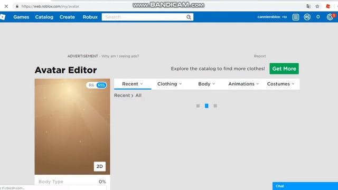This screenshot has width=338, height=190.
Task: Stop page loading with the X button
Action: coord(6,6)
